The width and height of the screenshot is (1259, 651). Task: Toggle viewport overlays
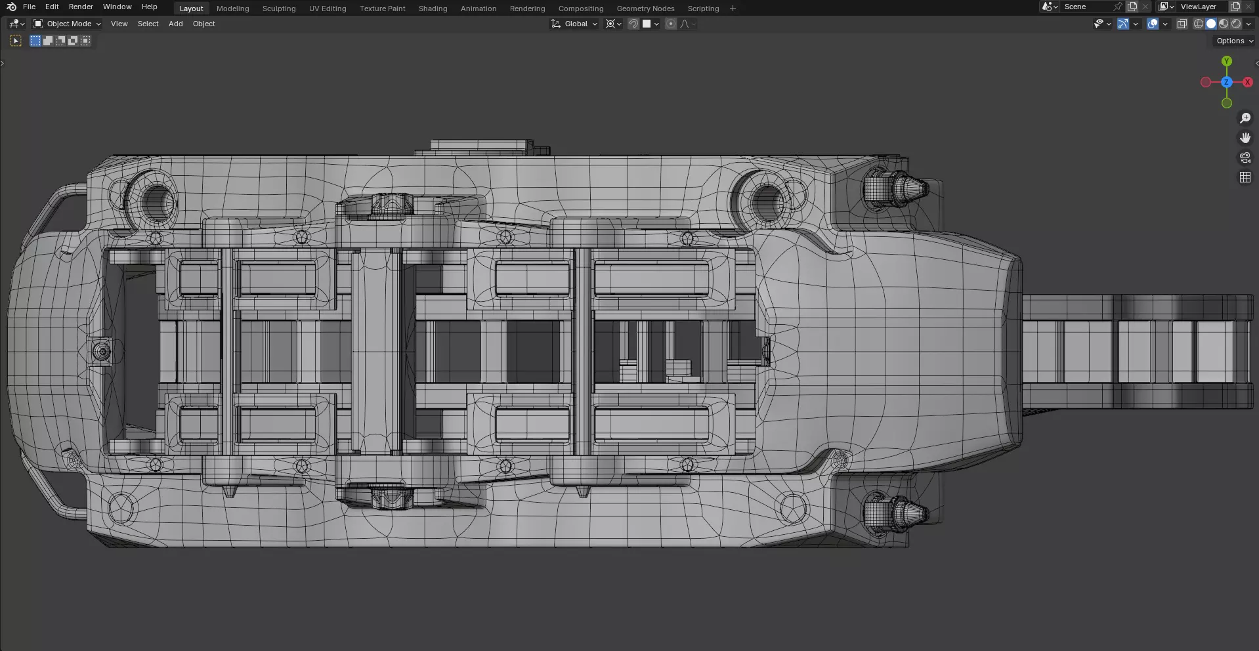[1153, 24]
